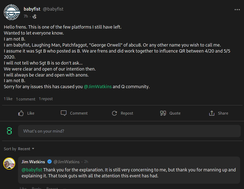244x189 pixels.
Task: Click the thumbs-up Like icon
Action: [x=21, y=113]
